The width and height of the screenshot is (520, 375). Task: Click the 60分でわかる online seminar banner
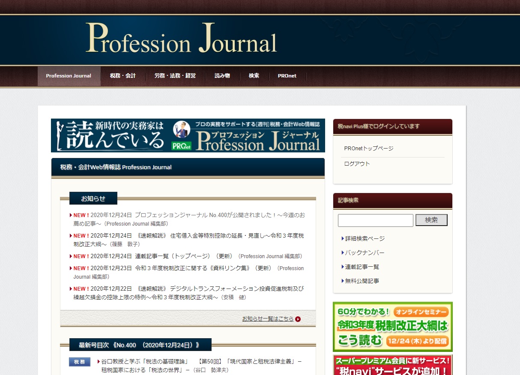pos(392,327)
